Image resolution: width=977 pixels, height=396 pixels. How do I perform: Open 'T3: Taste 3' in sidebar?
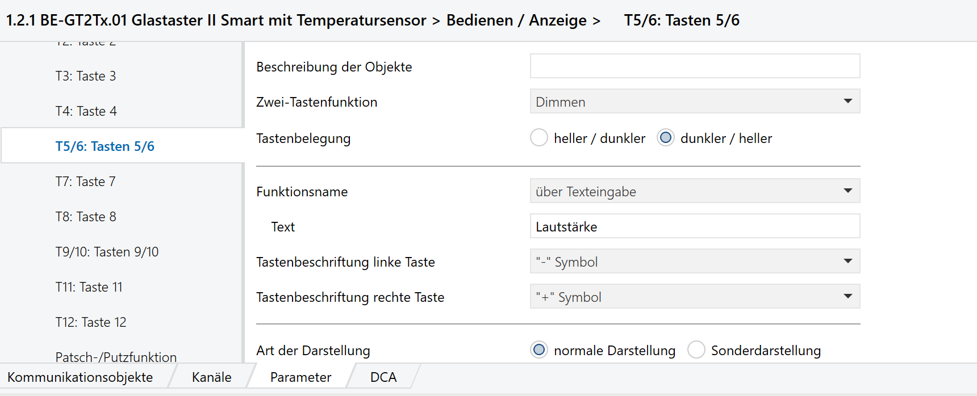86,76
